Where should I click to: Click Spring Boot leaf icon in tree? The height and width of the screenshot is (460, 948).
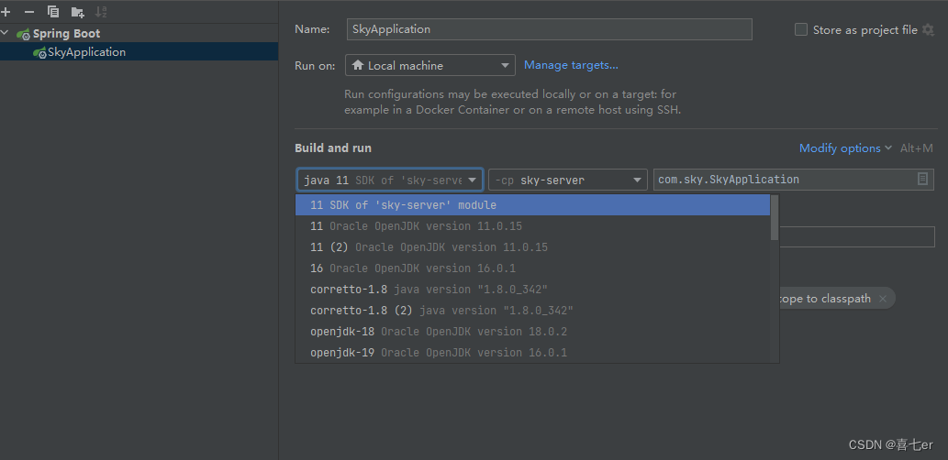pyautogui.click(x=24, y=34)
